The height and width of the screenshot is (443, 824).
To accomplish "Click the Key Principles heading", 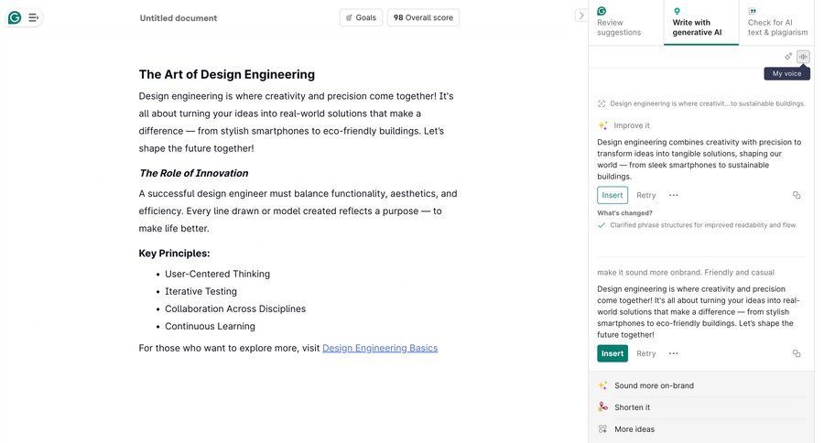I will tap(174, 254).
